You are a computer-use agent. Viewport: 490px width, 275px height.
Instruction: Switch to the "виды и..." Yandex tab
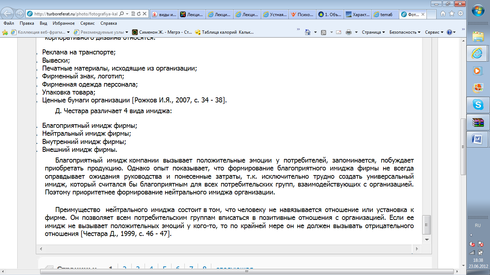click(164, 14)
